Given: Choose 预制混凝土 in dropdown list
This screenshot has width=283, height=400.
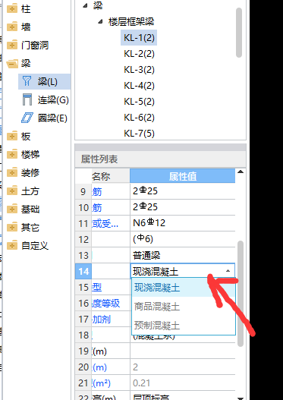Looking at the screenshot, I should [x=184, y=326].
